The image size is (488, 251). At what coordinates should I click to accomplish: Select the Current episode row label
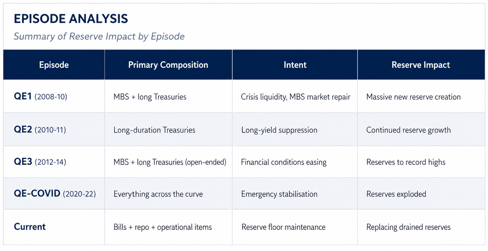pos(30,226)
